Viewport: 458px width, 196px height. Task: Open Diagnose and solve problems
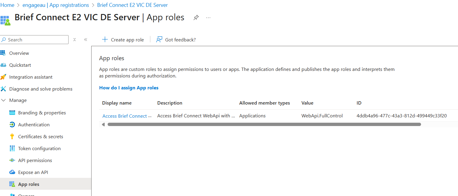(41, 89)
